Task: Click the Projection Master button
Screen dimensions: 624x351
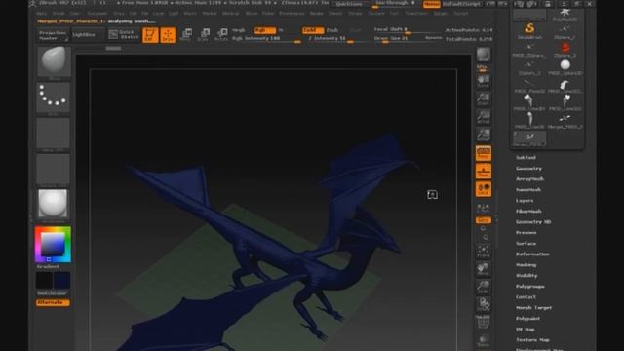Action: pos(53,35)
